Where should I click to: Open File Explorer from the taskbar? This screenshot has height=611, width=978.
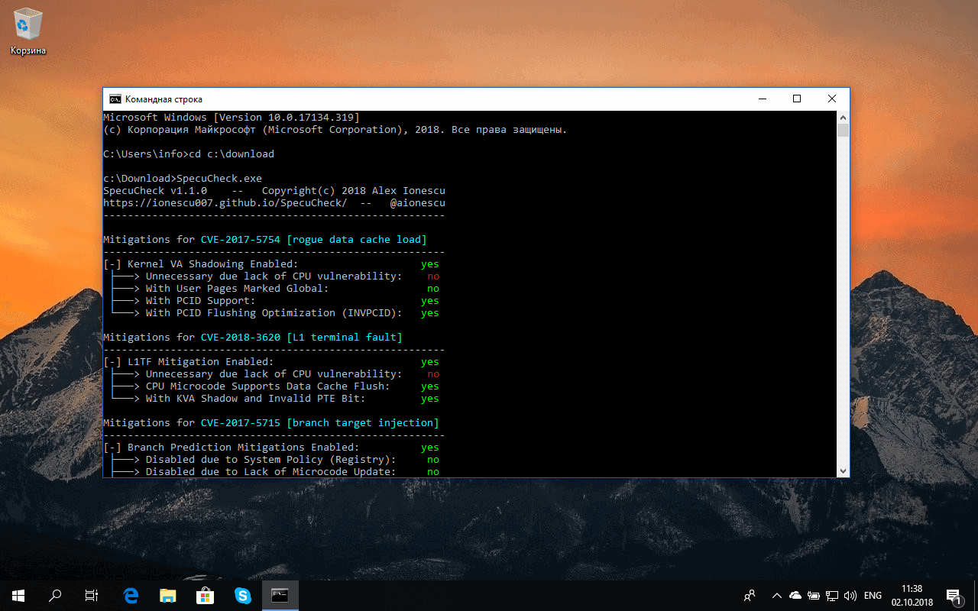168,596
